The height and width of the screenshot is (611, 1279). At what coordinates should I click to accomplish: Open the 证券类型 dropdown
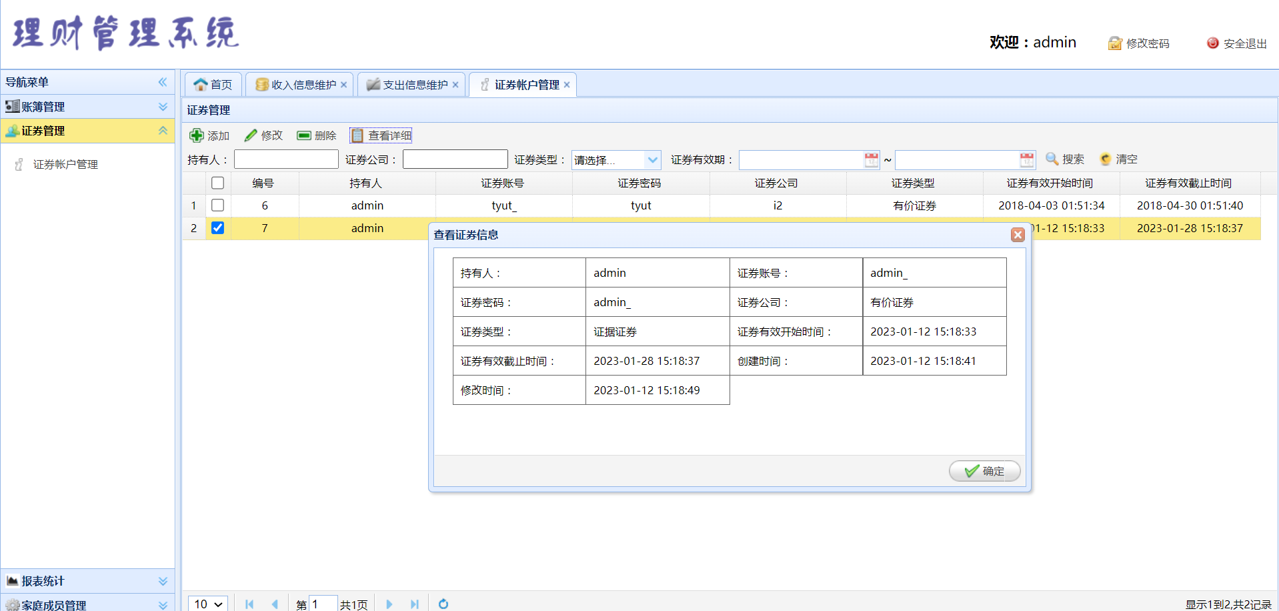pos(653,159)
